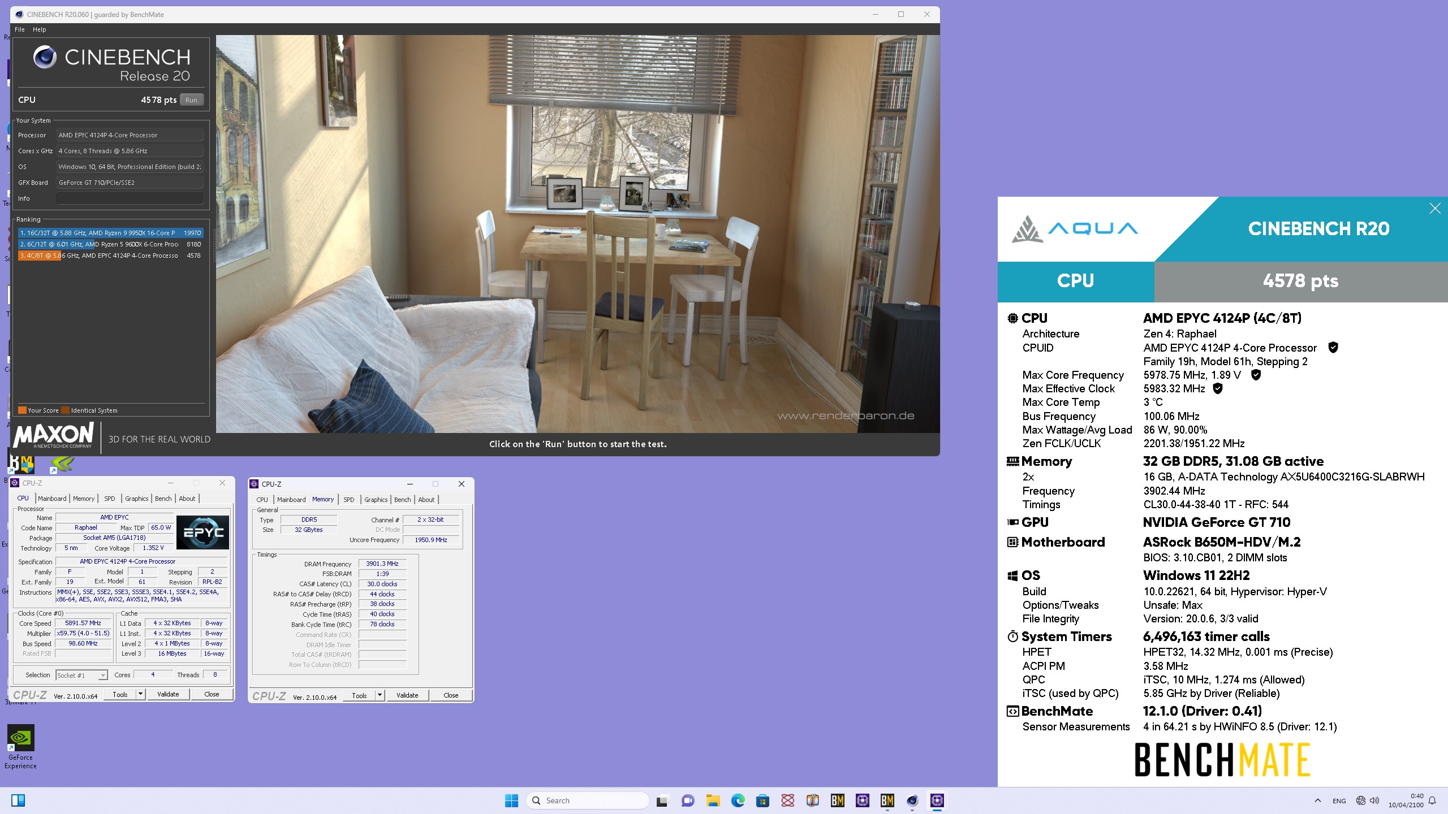This screenshot has height=814, width=1448.
Task: Click the Cinebench sphere logo
Action: click(45, 57)
